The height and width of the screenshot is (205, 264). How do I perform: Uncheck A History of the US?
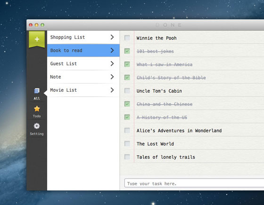(127, 117)
